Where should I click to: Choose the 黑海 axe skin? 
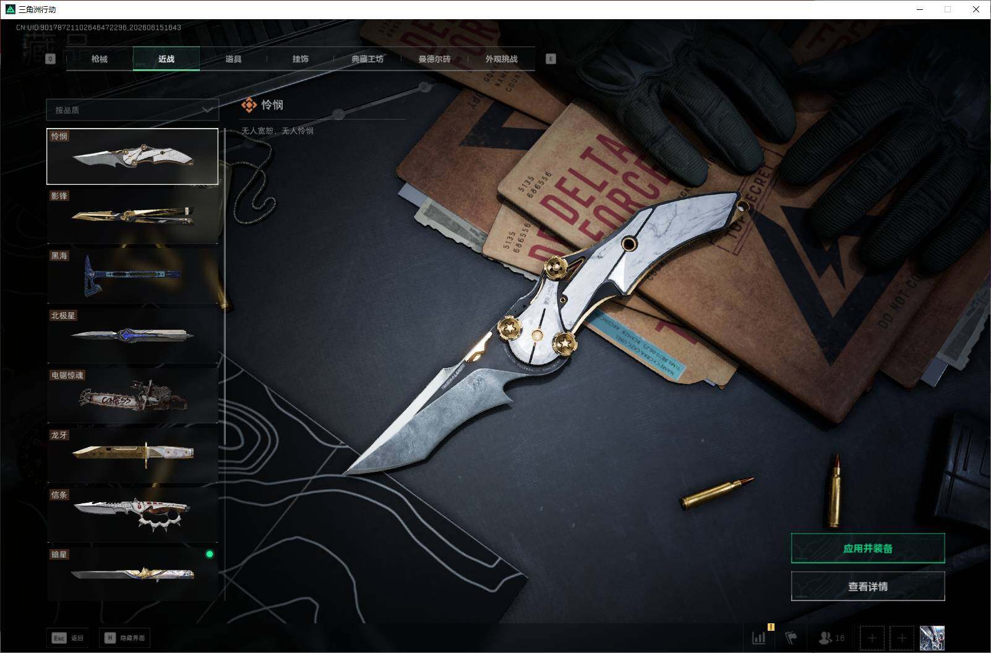coord(132,276)
